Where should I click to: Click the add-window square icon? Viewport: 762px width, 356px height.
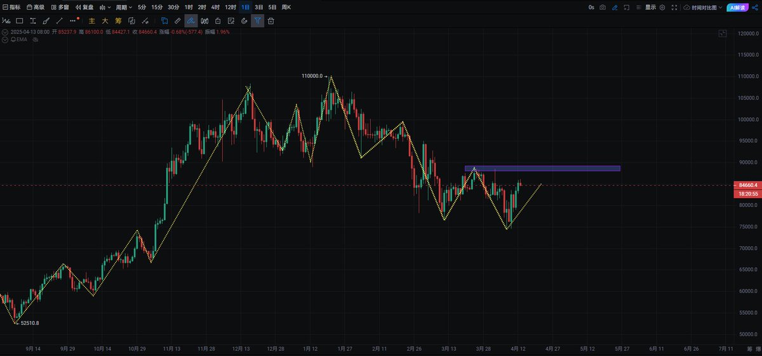[x=627, y=7]
